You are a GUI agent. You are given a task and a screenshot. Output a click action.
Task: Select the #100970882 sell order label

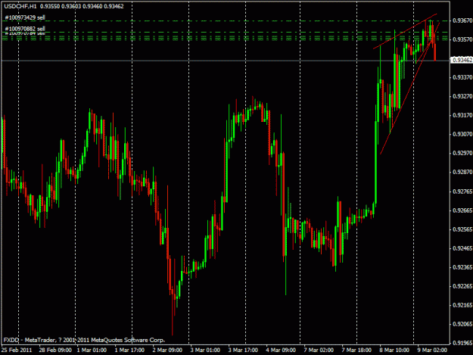[x=25, y=29]
